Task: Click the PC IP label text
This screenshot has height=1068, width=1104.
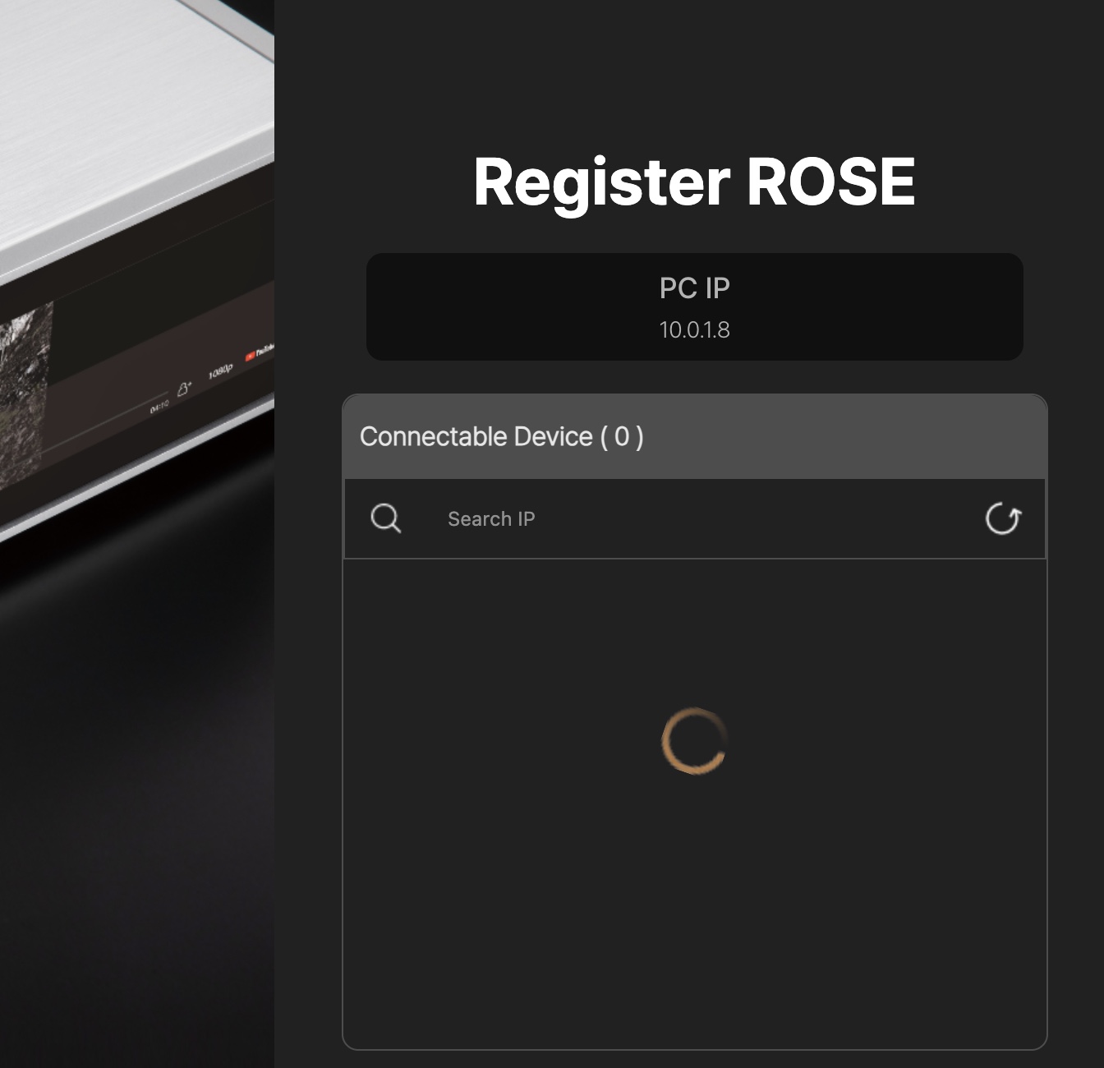Action: [x=694, y=288]
